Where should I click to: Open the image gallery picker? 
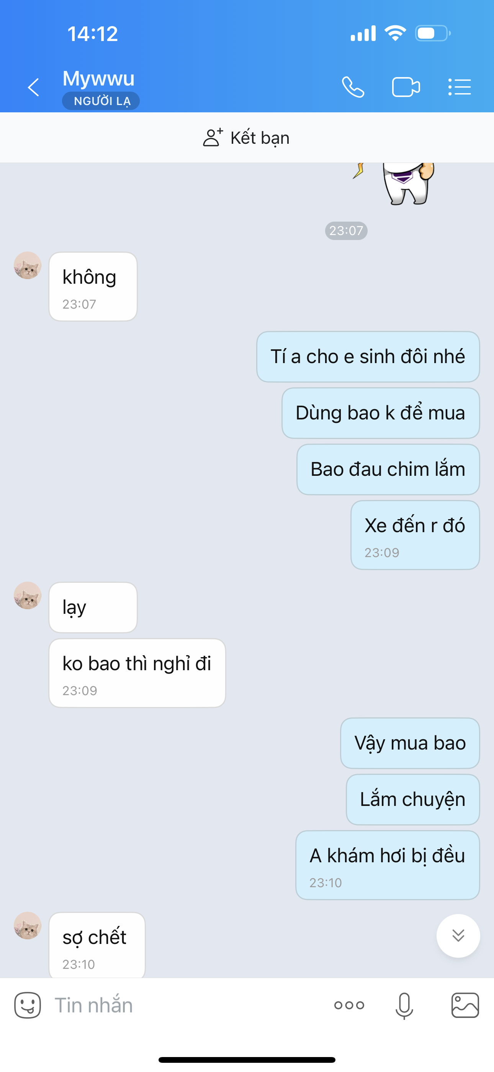tap(465, 1005)
